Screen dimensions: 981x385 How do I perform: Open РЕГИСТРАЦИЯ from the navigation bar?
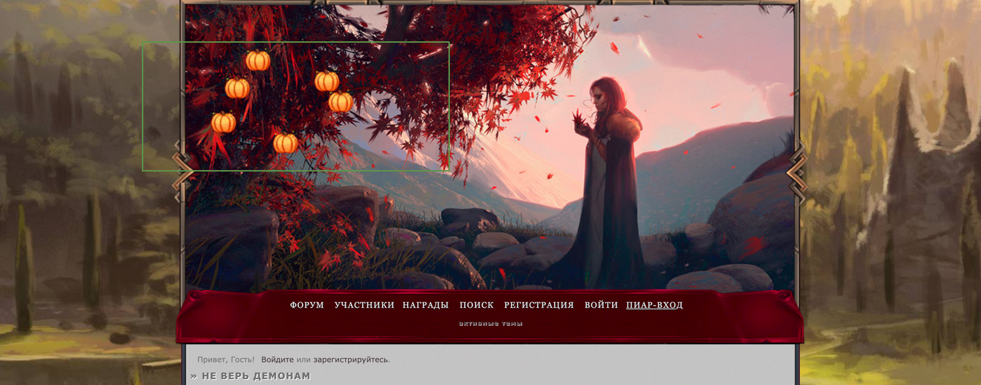(x=538, y=305)
